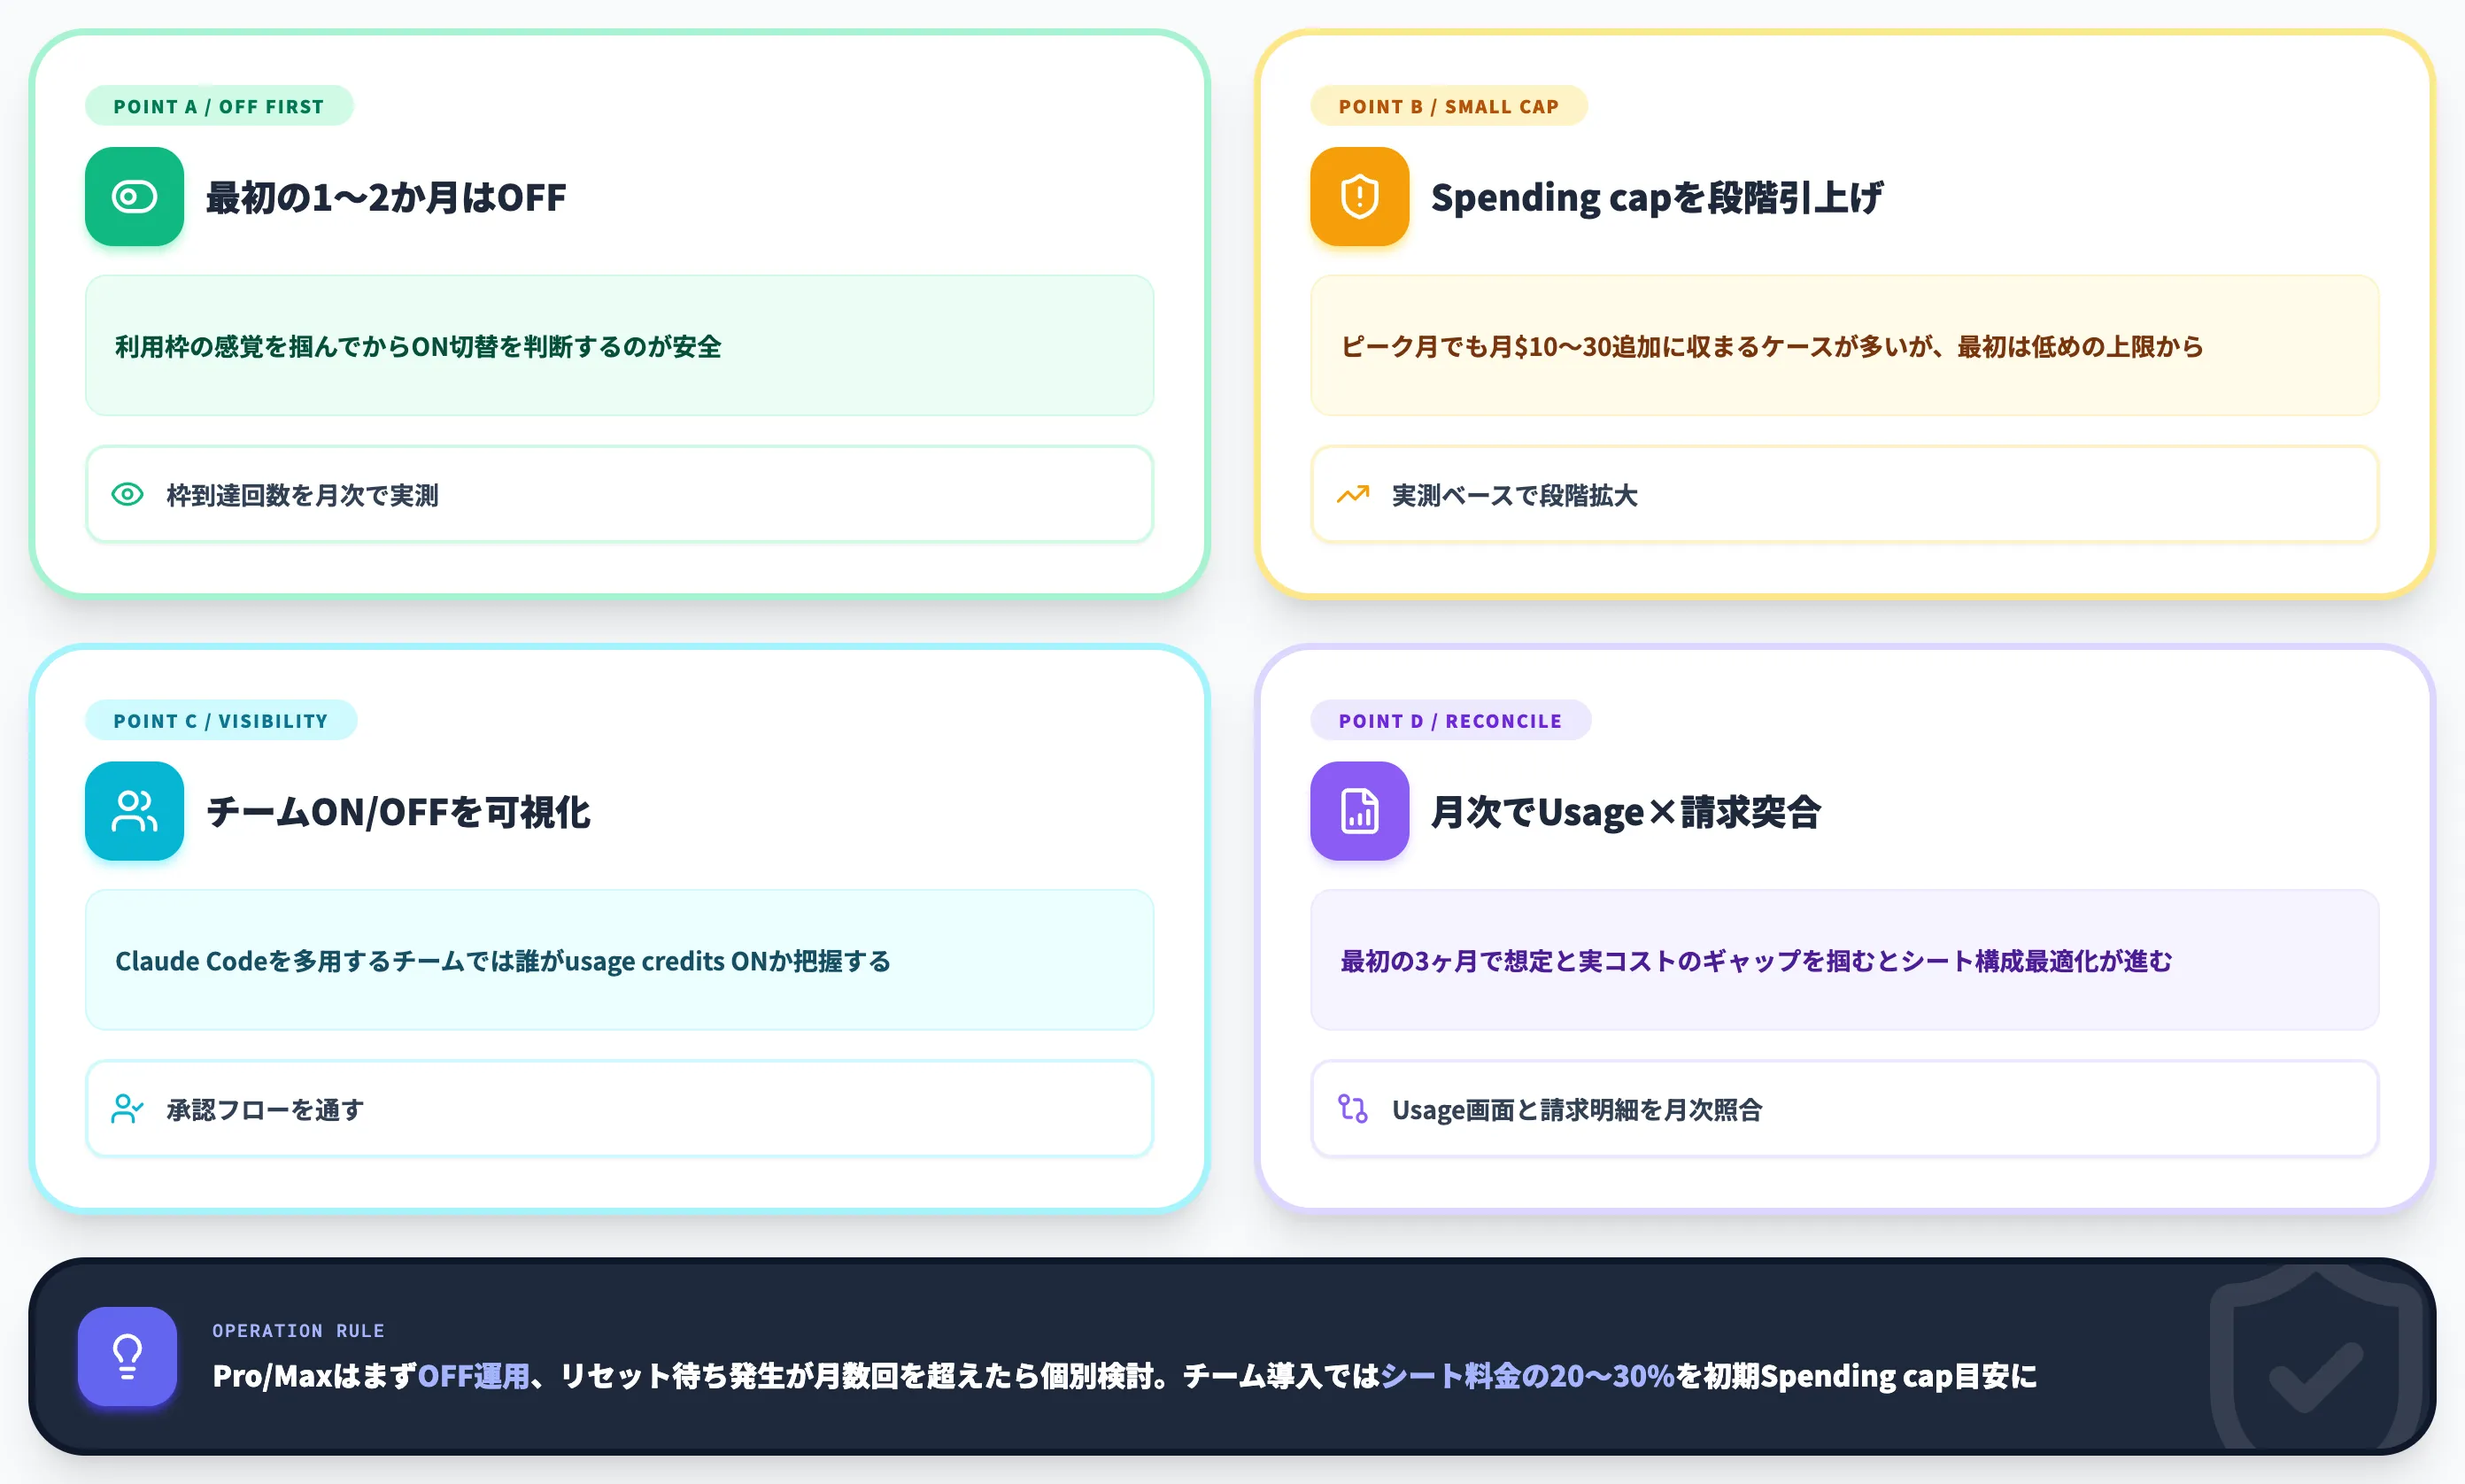
Task: Click the row text 実測ベースで段階拡大
Action: pos(1514,495)
